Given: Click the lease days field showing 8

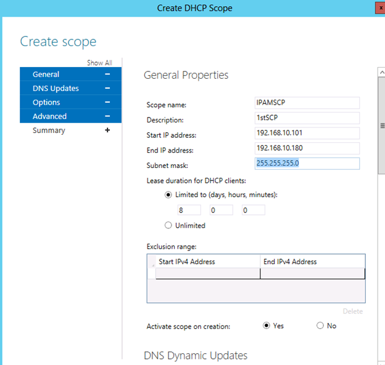Looking at the screenshot, I should pos(189,210).
